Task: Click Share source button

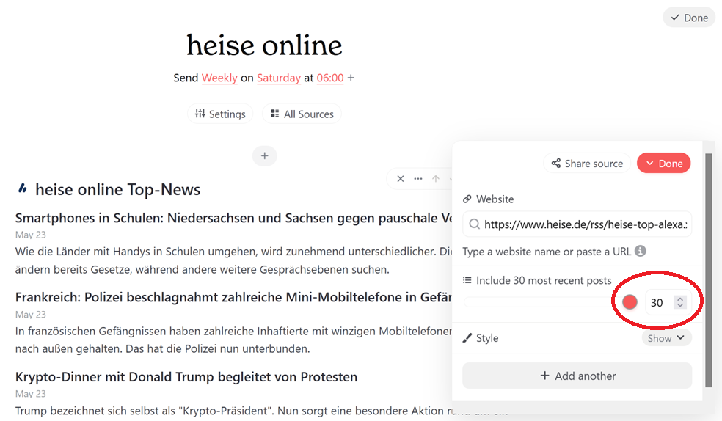Action: coord(587,164)
